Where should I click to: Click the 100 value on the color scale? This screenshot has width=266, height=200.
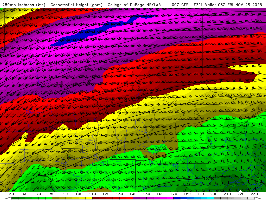point(79,194)
